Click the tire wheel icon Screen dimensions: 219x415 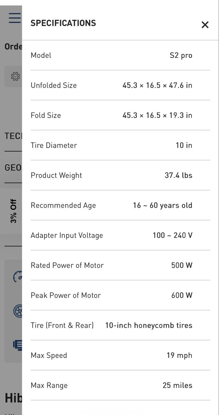tap(18, 311)
